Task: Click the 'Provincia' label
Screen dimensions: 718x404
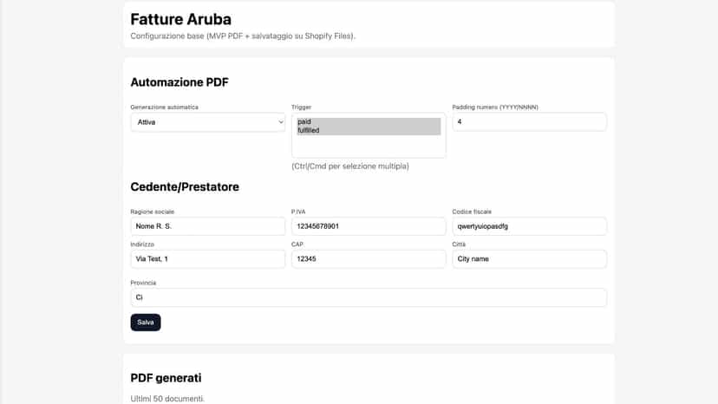Action: coord(143,283)
